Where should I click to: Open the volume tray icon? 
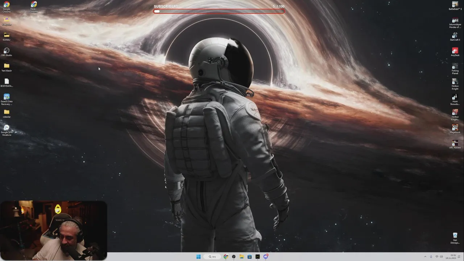(441, 257)
